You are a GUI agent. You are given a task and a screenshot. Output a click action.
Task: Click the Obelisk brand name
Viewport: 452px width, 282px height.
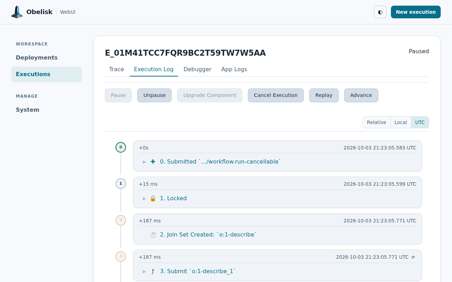tap(39, 12)
